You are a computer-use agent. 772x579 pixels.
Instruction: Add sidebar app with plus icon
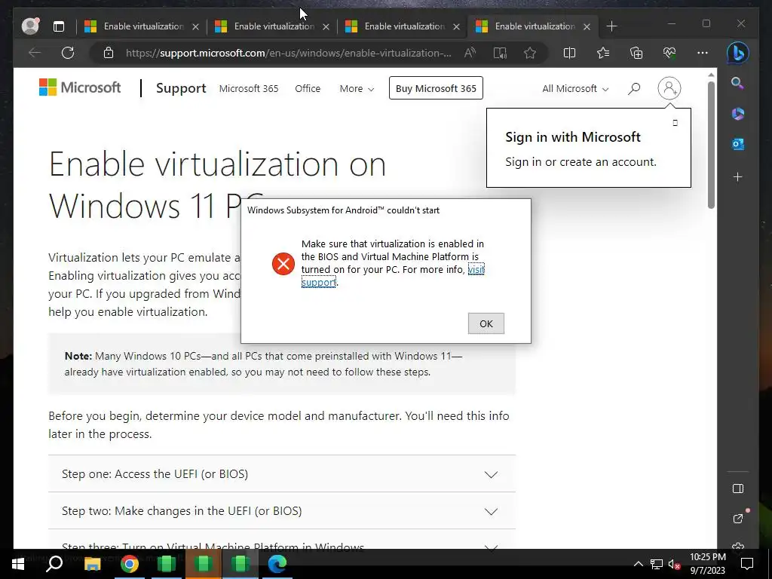coord(737,176)
